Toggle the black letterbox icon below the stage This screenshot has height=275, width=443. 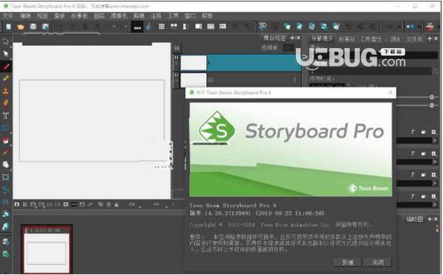(x=74, y=204)
